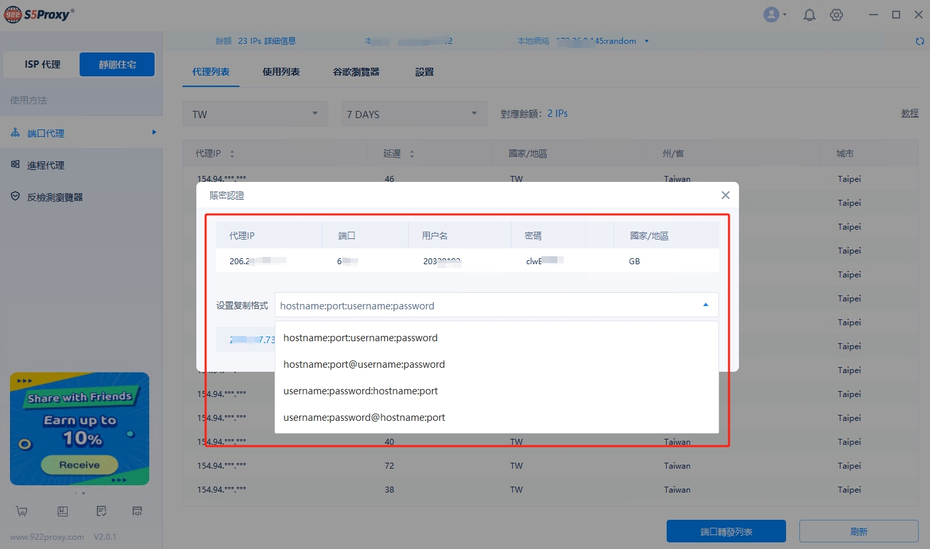
Task: Click the 端口轉發列表 button
Action: click(726, 532)
